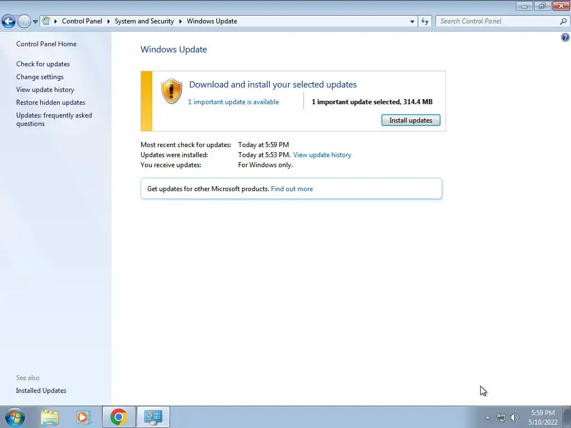Click Check for updates
Viewport: 571px width, 428px height.
point(43,64)
